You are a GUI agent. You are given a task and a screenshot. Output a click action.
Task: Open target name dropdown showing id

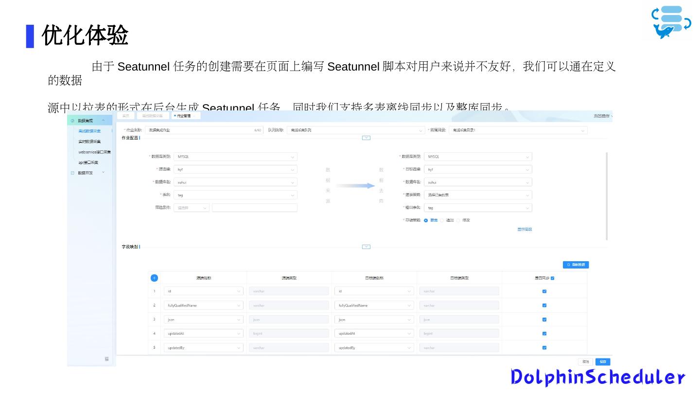374,291
